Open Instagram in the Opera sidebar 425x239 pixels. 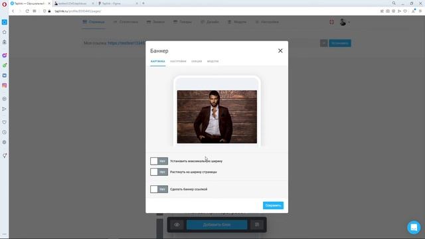[5, 86]
